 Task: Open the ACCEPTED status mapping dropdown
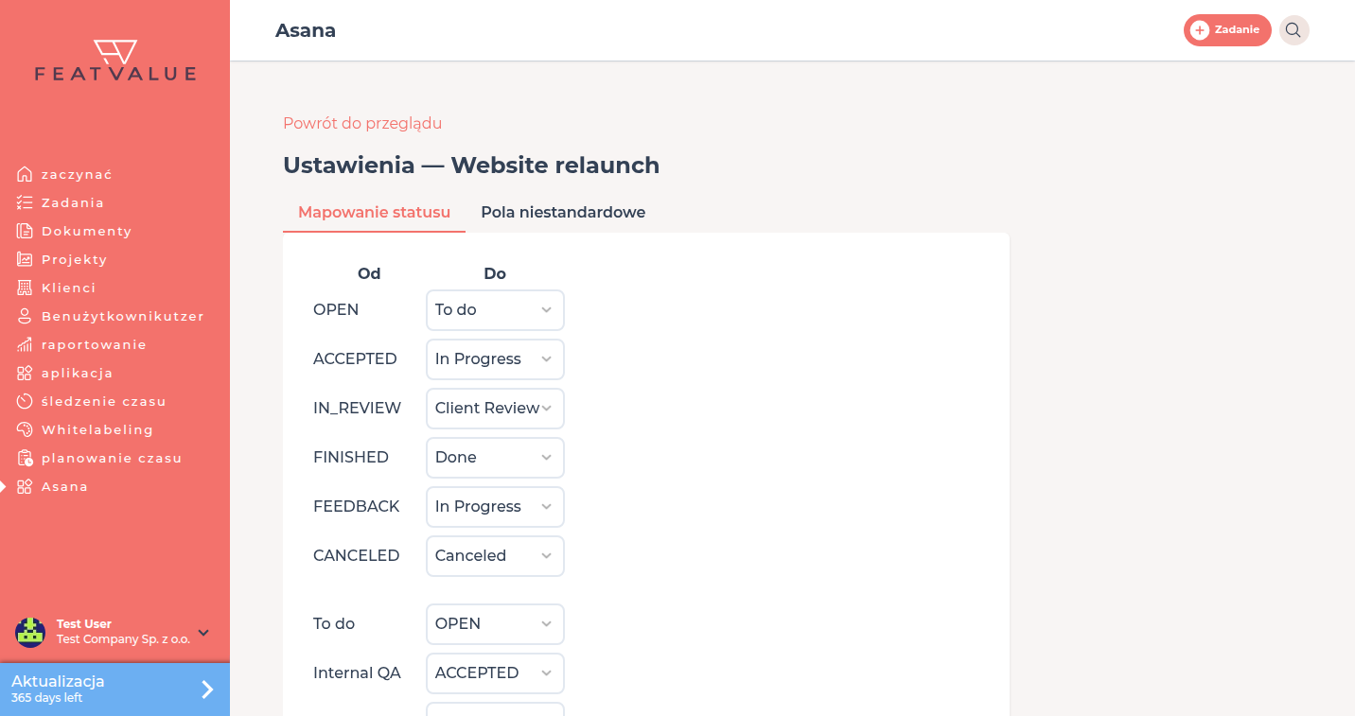click(495, 359)
